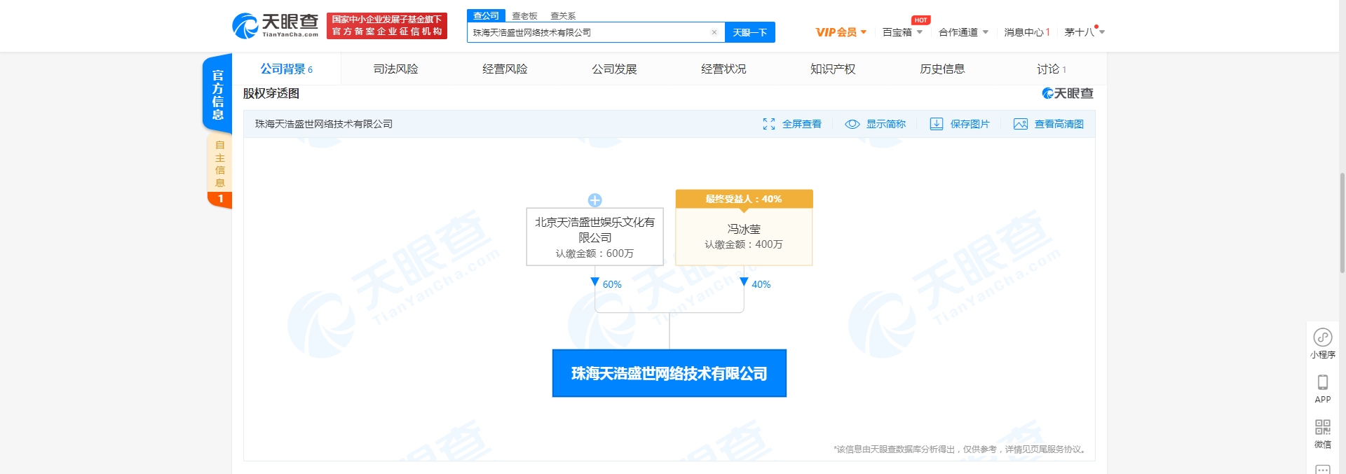
Task: Click the 最终受益人: 40% label
Action: (744, 199)
